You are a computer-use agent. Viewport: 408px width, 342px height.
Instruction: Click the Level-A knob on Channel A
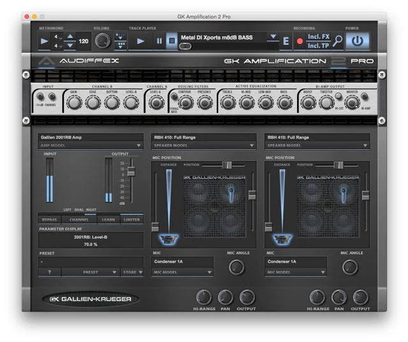[x=156, y=103]
